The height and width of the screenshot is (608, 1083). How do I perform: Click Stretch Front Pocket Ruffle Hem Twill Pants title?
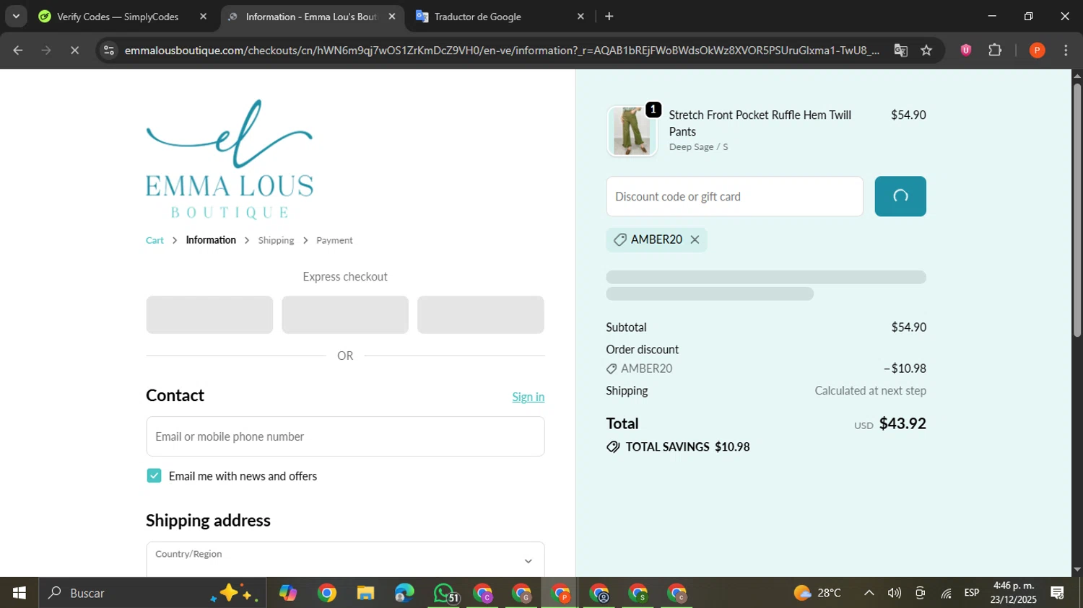coord(760,123)
